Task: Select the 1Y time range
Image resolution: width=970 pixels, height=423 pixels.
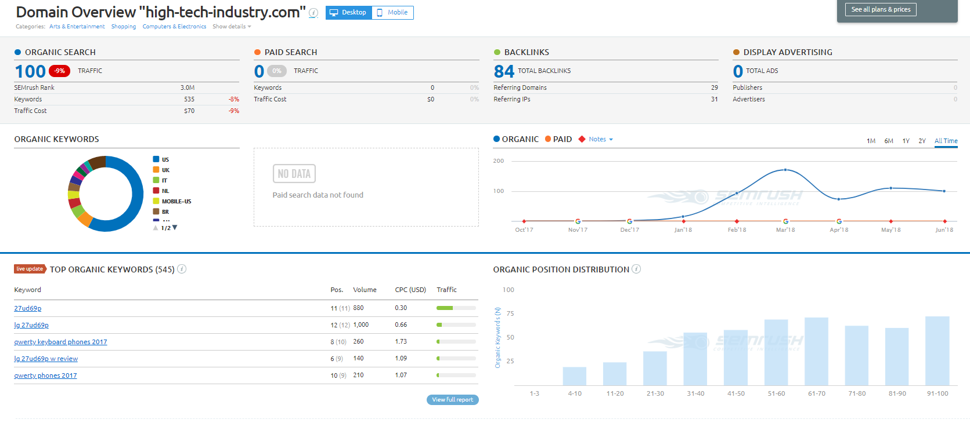Action: (x=906, y=141)
